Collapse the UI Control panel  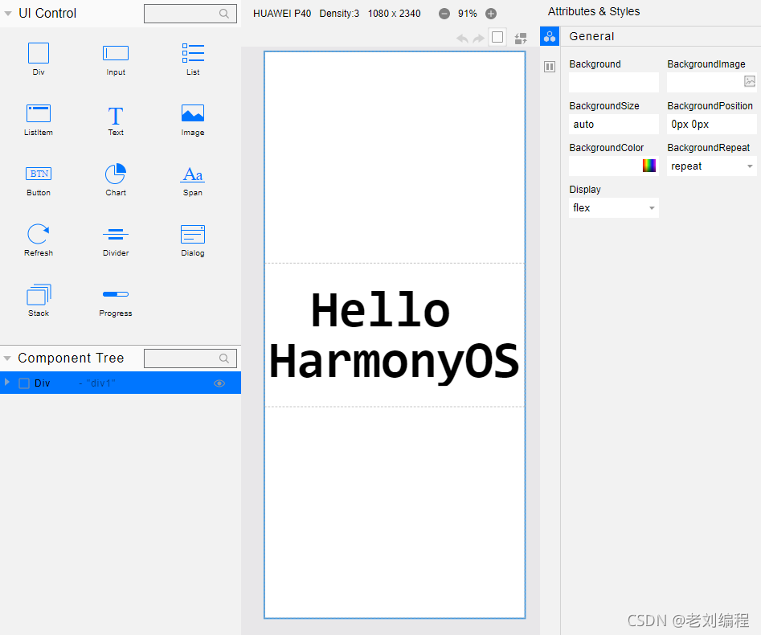point(8,14)
